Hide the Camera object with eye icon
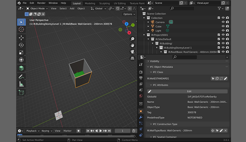 tap(223, 22)
